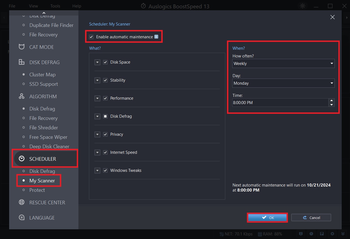This screenshot has height=239, width=350.
Task: Uncheck the Stability checkbox
Action: click(x=105, y=80)
